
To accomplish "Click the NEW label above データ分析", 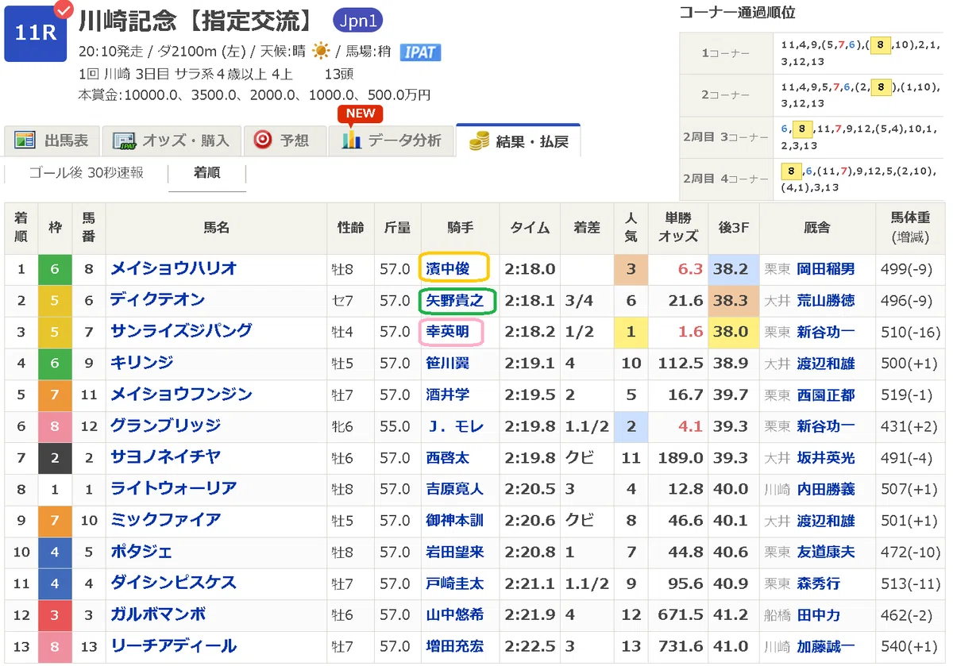I will (x=361, y=113).
